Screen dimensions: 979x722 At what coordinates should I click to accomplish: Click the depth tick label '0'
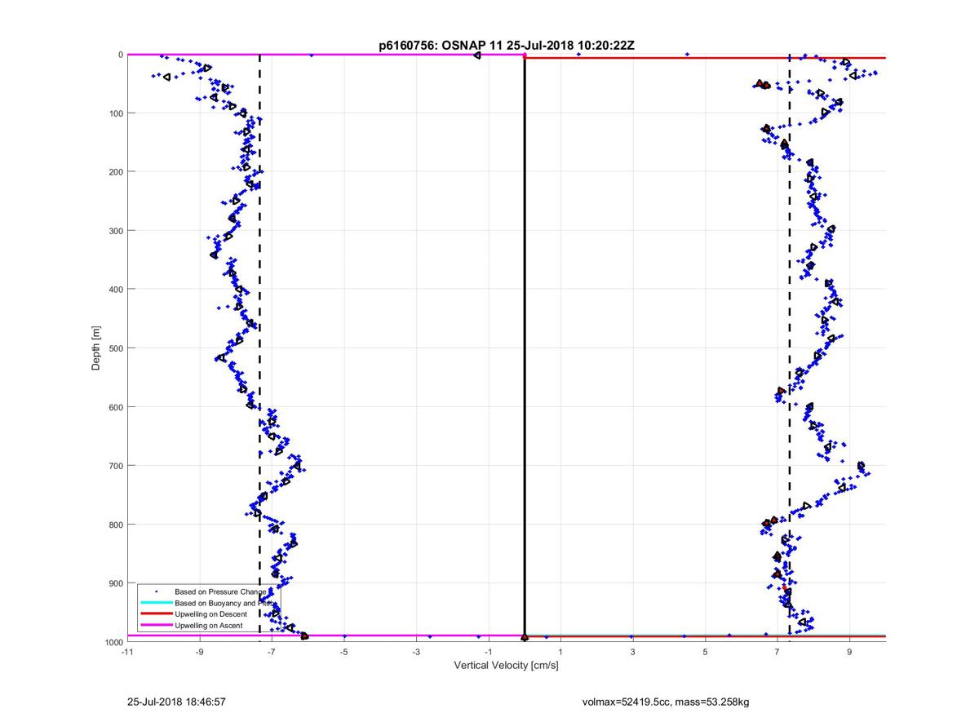121,55
